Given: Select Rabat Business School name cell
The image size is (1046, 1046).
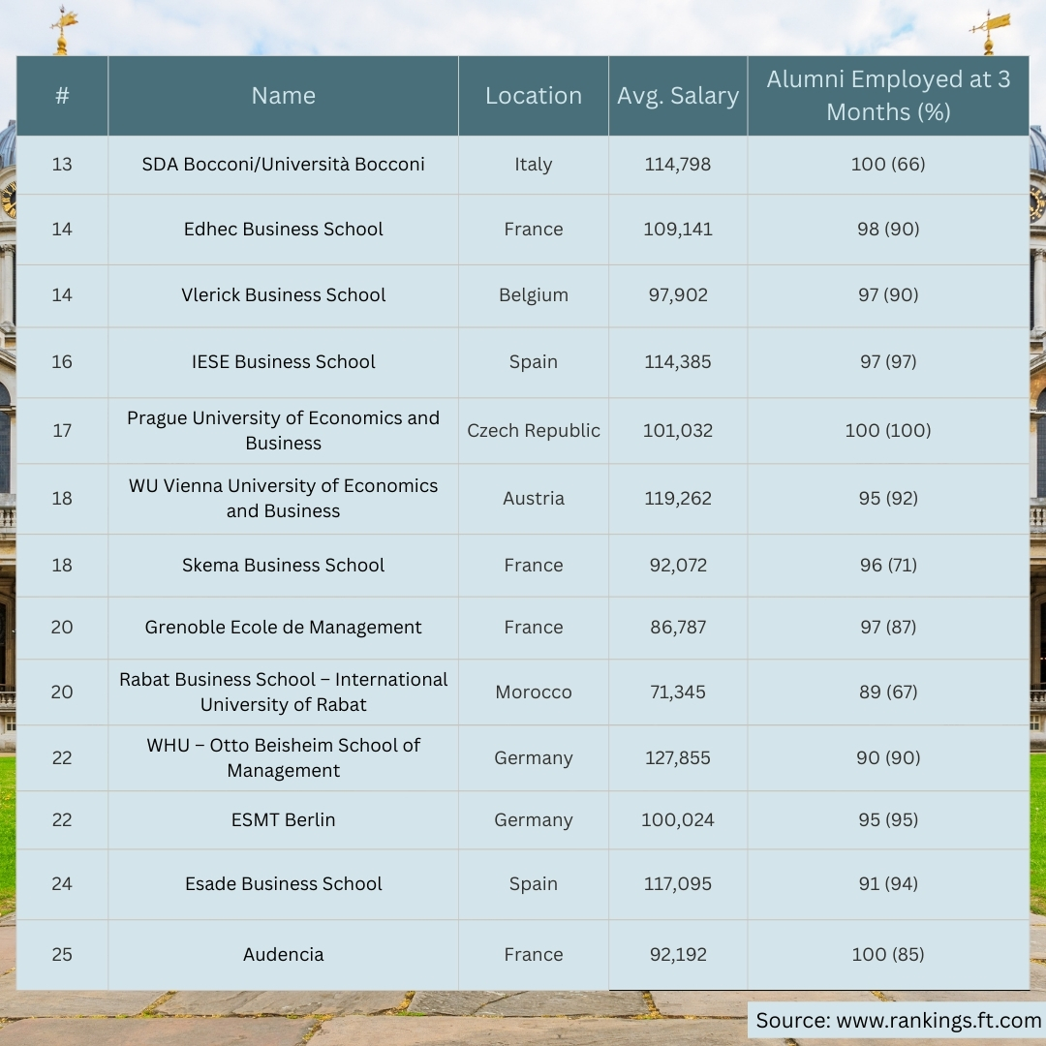Looking at the screenshot, I should (x=284, y=692).
